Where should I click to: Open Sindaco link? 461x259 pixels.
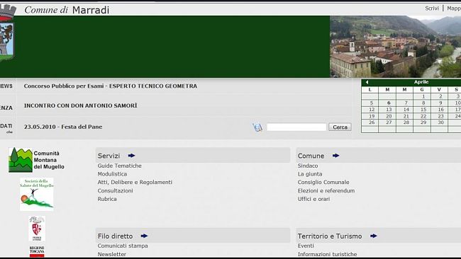(x=308, y=166)
